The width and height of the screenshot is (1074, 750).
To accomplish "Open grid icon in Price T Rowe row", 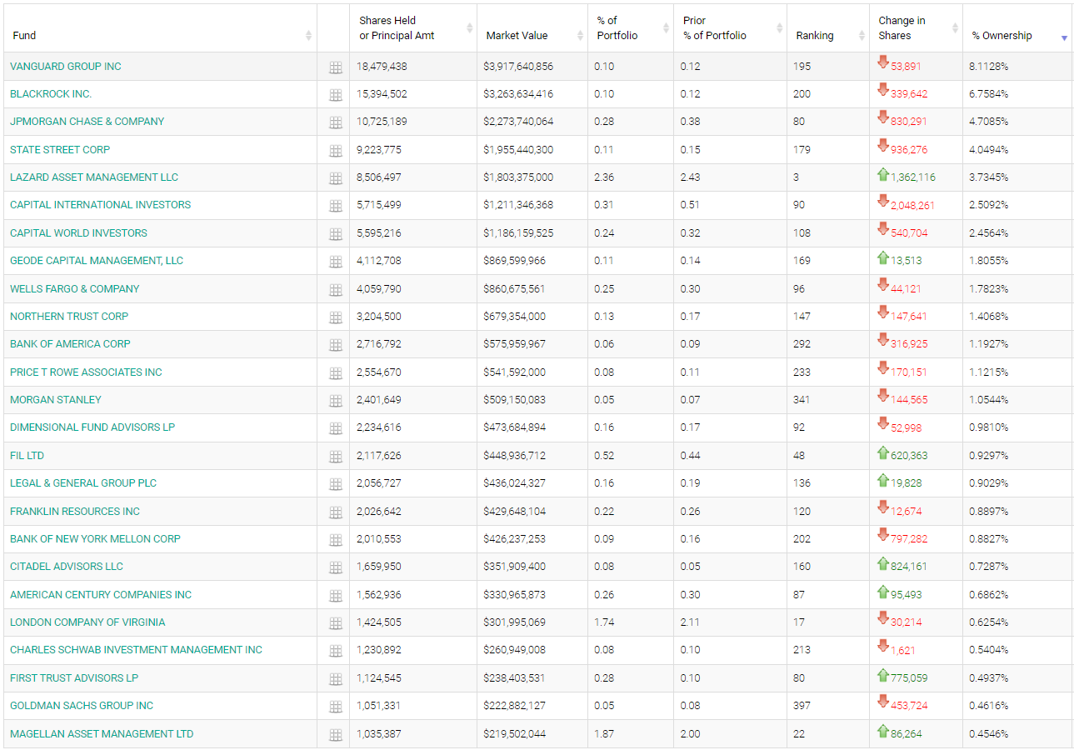I will pyautogui.click(x=336, y=373).
